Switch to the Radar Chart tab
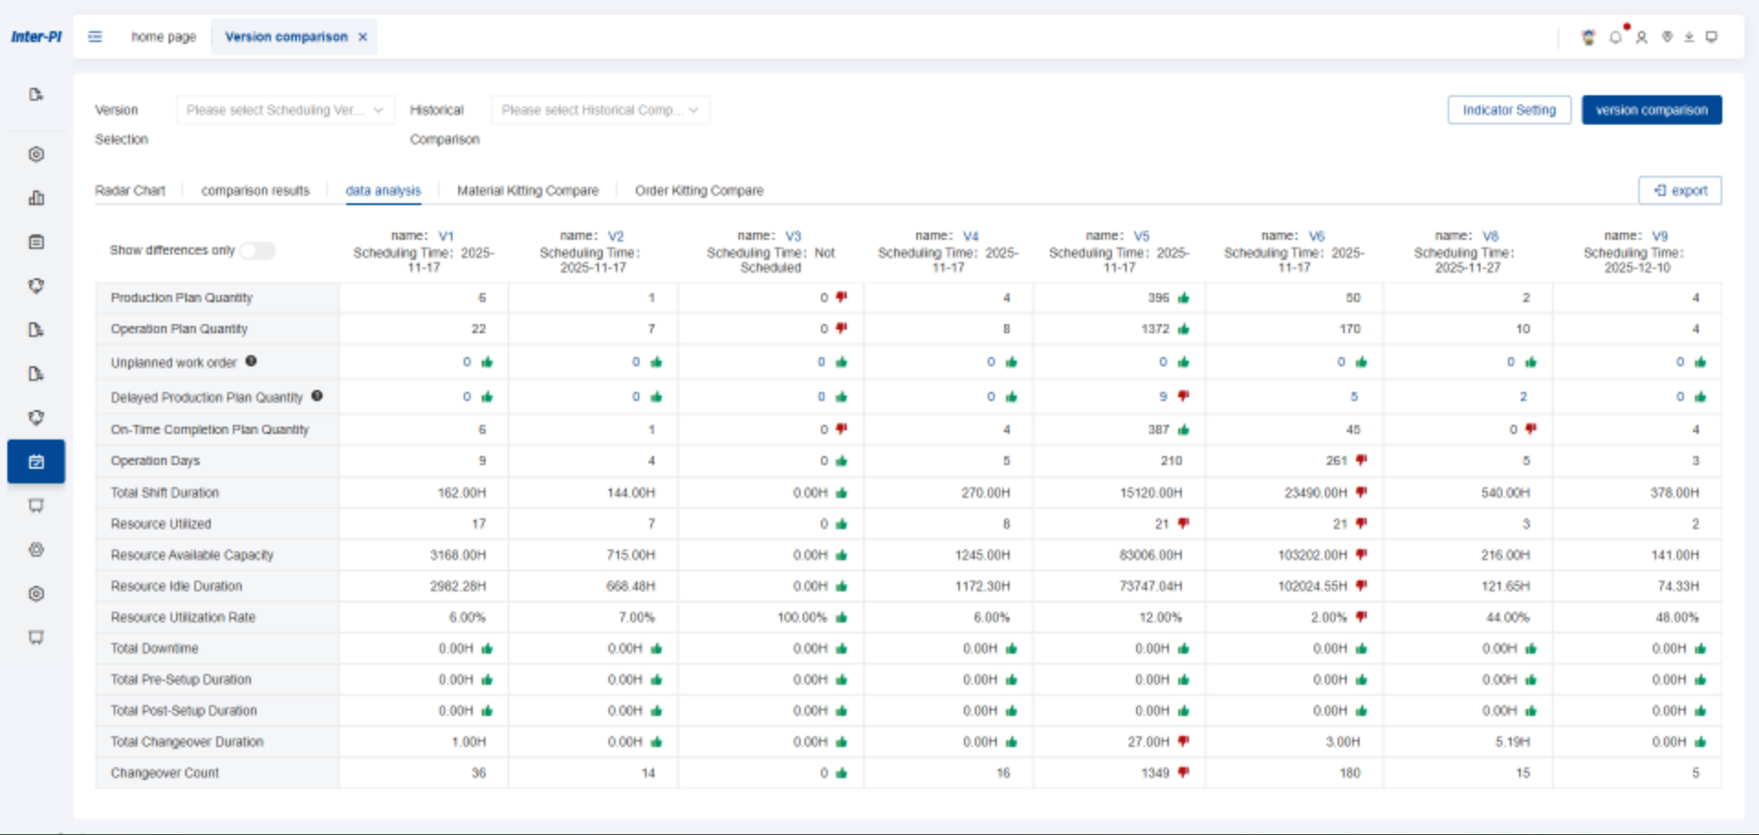 coord(130,190)
